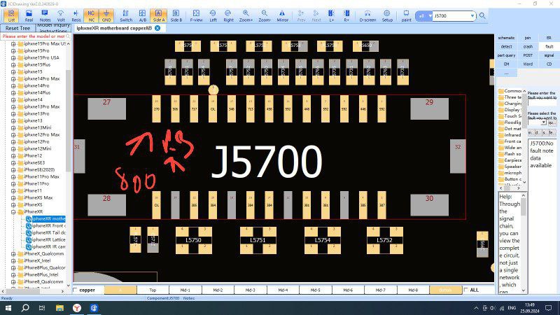
Task: Switch to Mid-8 layer tab
Action: 413,290
